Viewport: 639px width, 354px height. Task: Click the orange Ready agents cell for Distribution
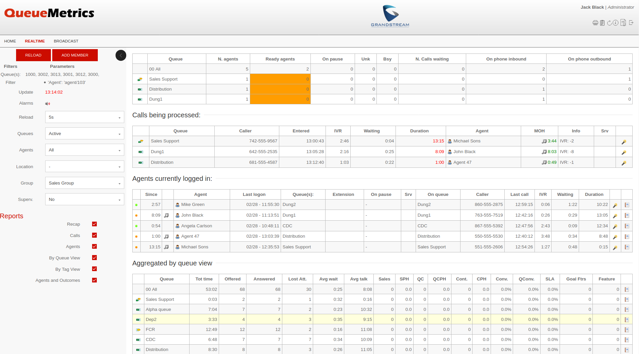(280, 89)
